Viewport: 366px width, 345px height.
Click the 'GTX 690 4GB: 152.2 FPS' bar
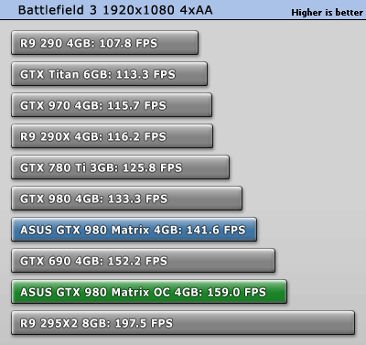coord(144,261)
